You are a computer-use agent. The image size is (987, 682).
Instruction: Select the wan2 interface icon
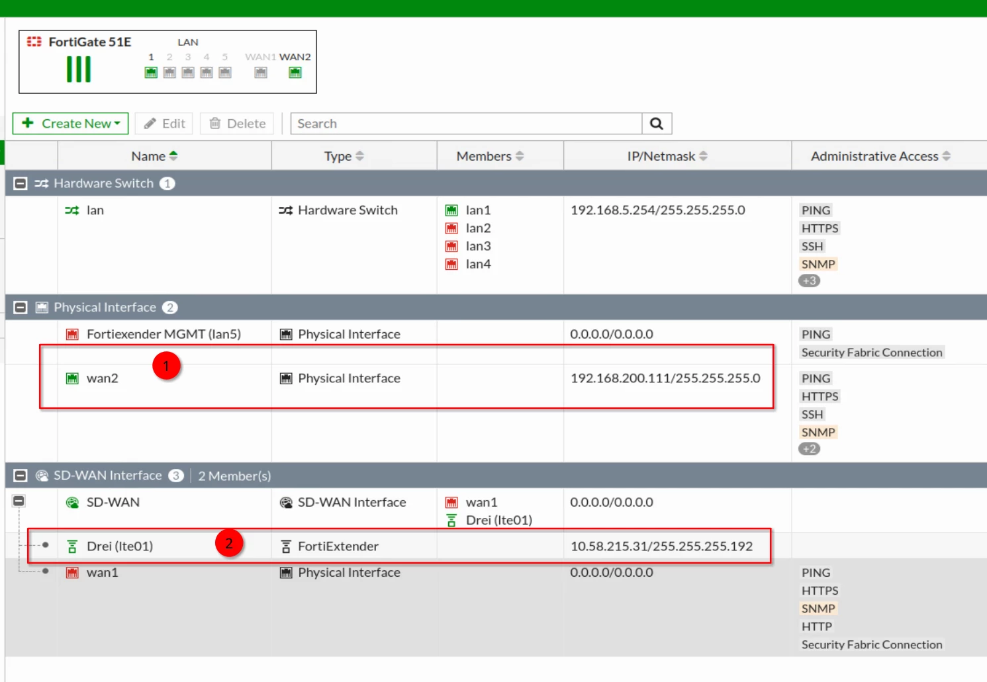pyautogui.click(x=72, y=378)
